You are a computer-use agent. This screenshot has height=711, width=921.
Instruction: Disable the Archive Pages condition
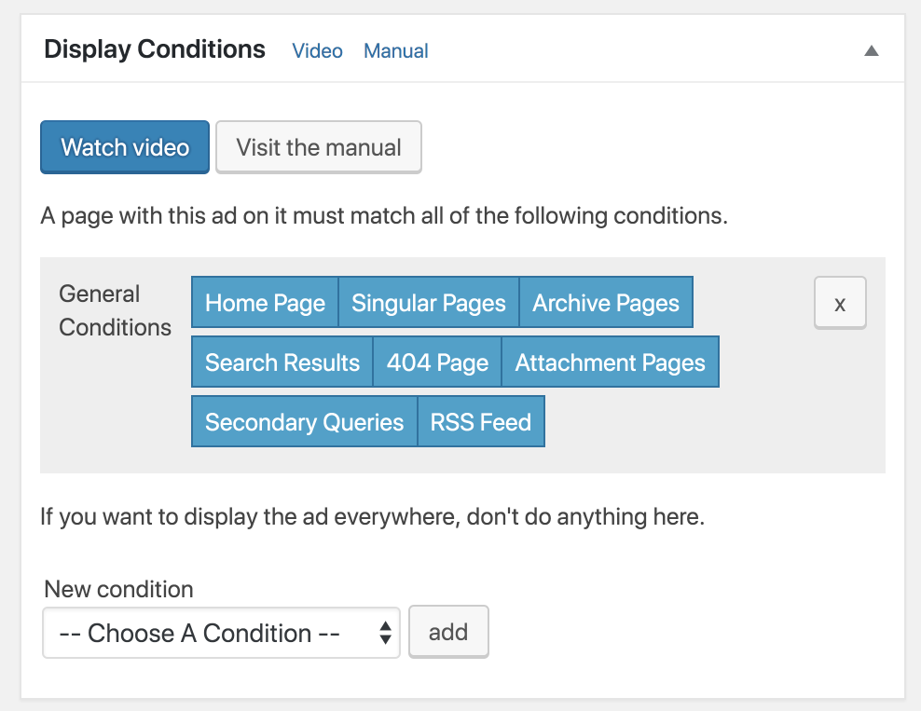[x=606, y=303]
